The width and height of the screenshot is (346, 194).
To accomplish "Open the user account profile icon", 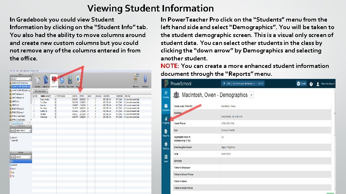I will tap(318, 84).
